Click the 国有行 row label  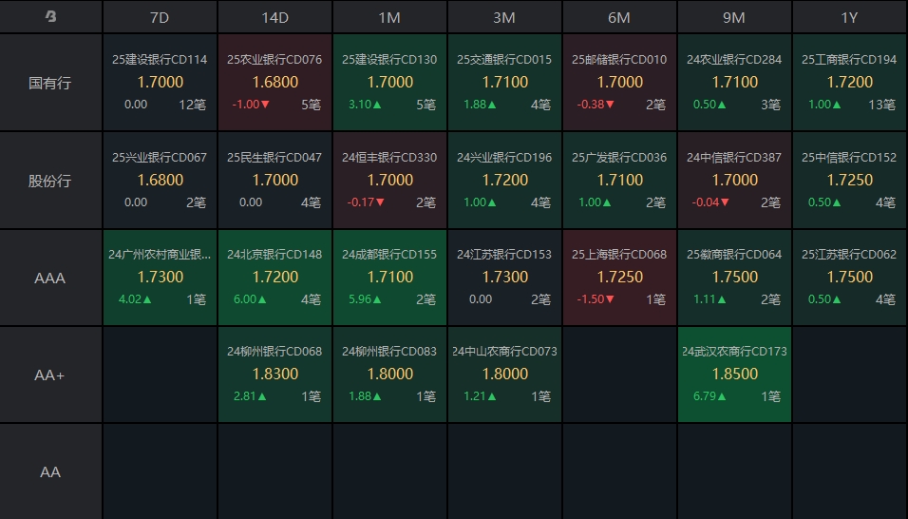click(x=50, y=83)
